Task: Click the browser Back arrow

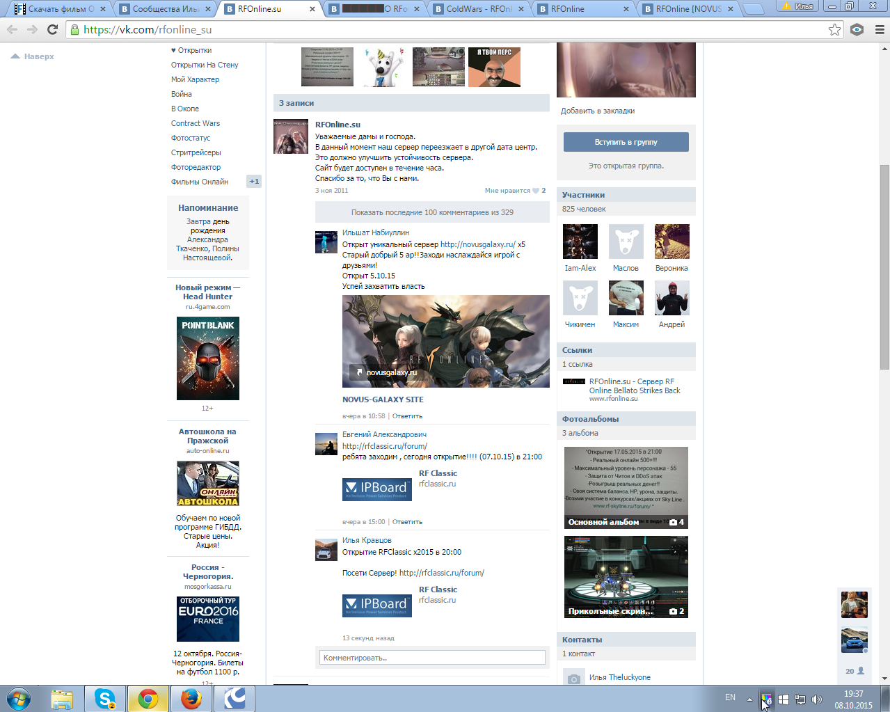Action: tap(12, 29)
